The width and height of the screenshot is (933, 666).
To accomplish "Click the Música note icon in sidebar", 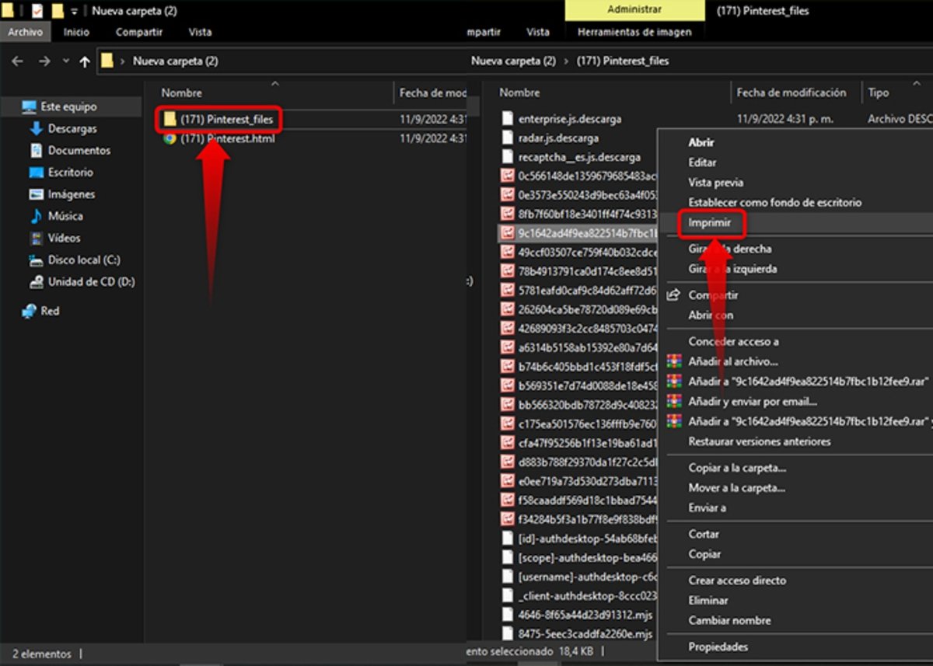I will click(36, 216).
